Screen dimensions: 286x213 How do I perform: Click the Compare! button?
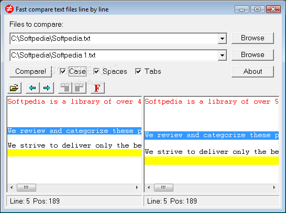pyautogui.click(x=30, y=72)
